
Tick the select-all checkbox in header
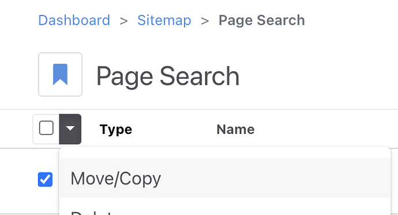(x=46, y=128)
